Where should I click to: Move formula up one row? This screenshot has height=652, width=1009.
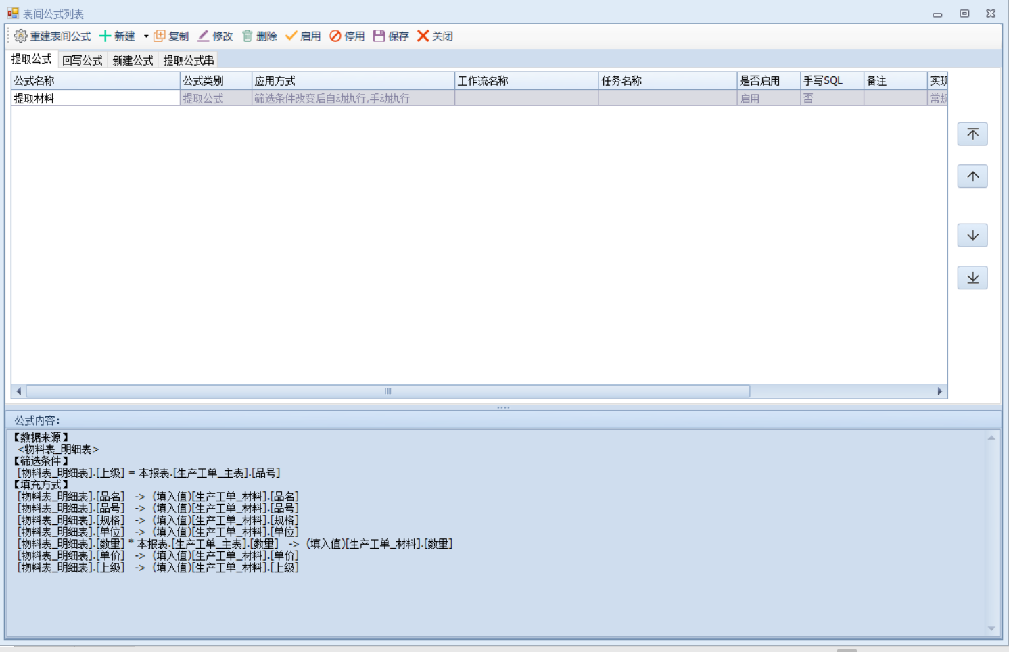point(972,176)
